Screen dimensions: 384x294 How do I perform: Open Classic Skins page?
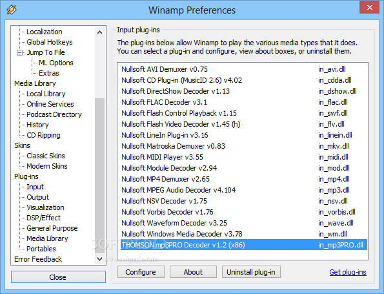(46, 156)
